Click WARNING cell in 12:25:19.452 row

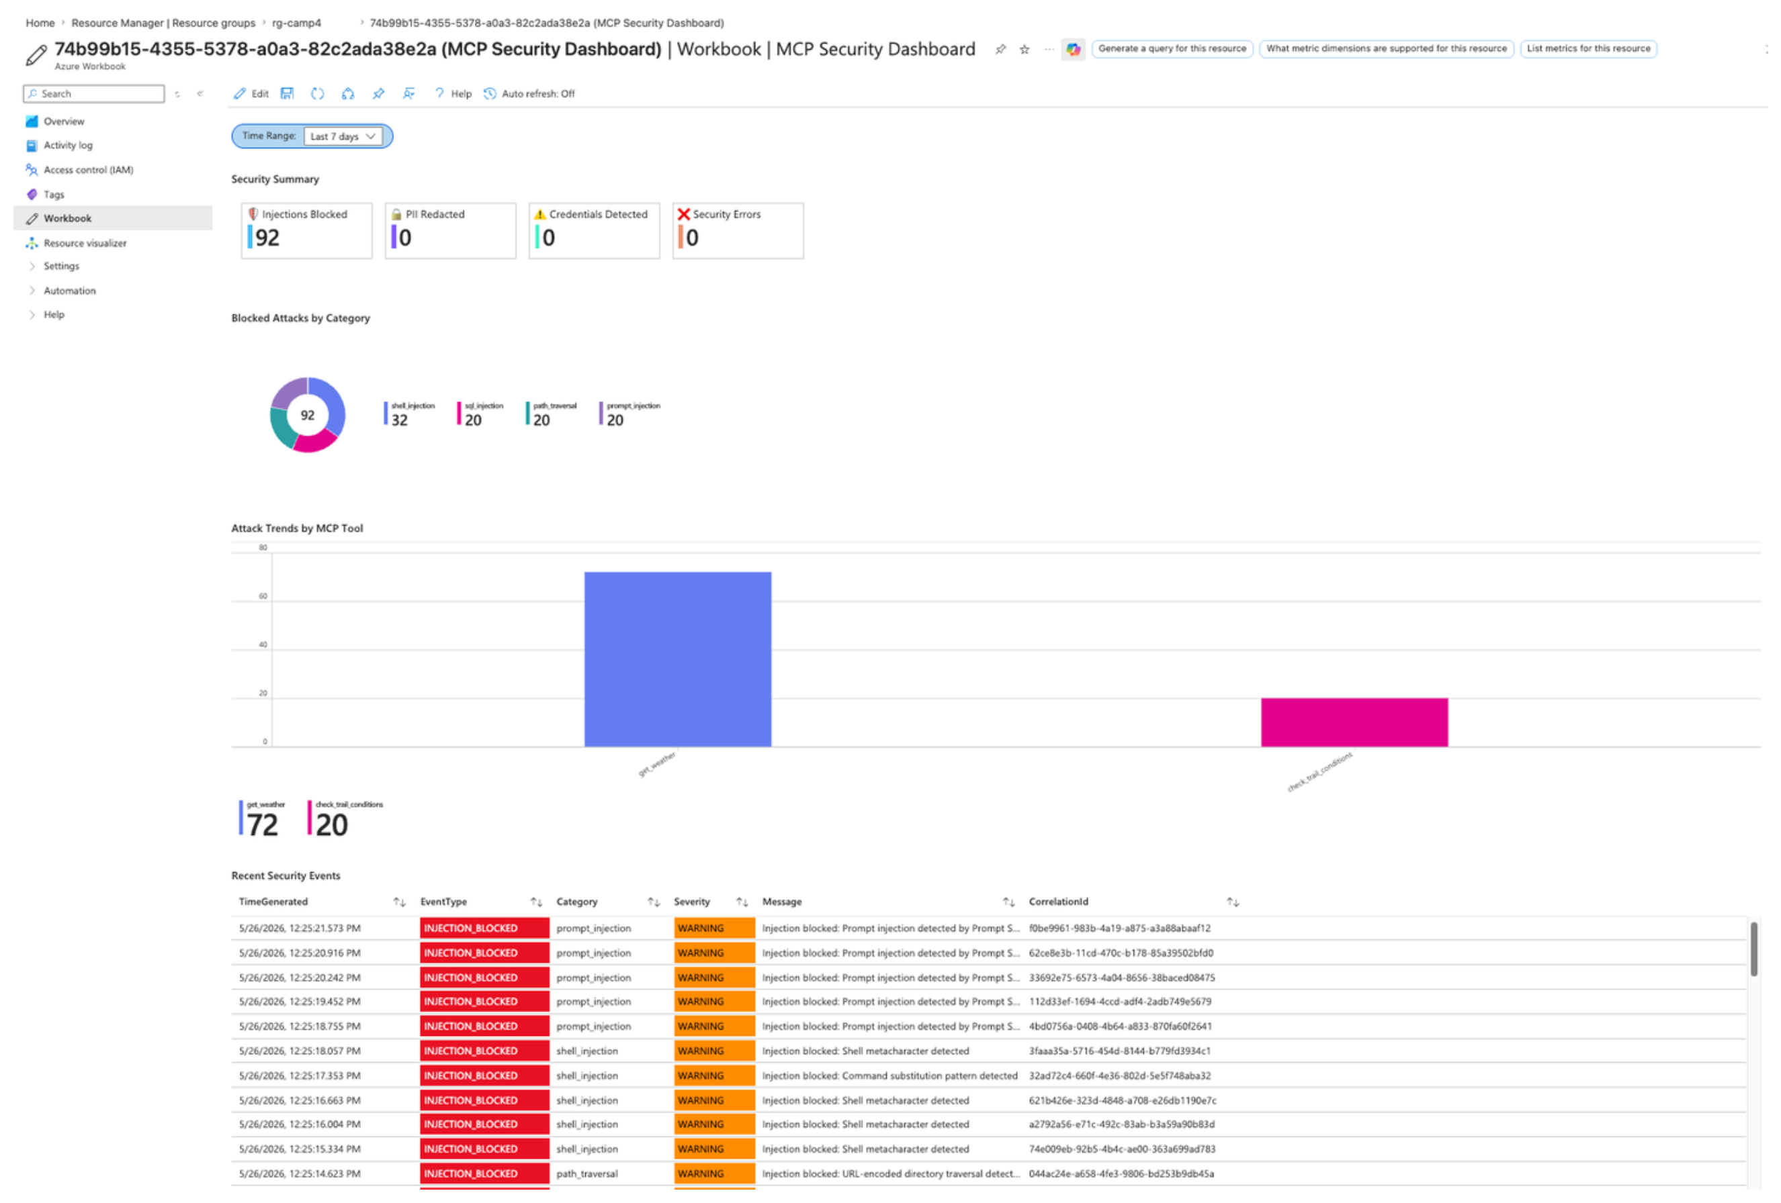click(x=714, y=1001)
